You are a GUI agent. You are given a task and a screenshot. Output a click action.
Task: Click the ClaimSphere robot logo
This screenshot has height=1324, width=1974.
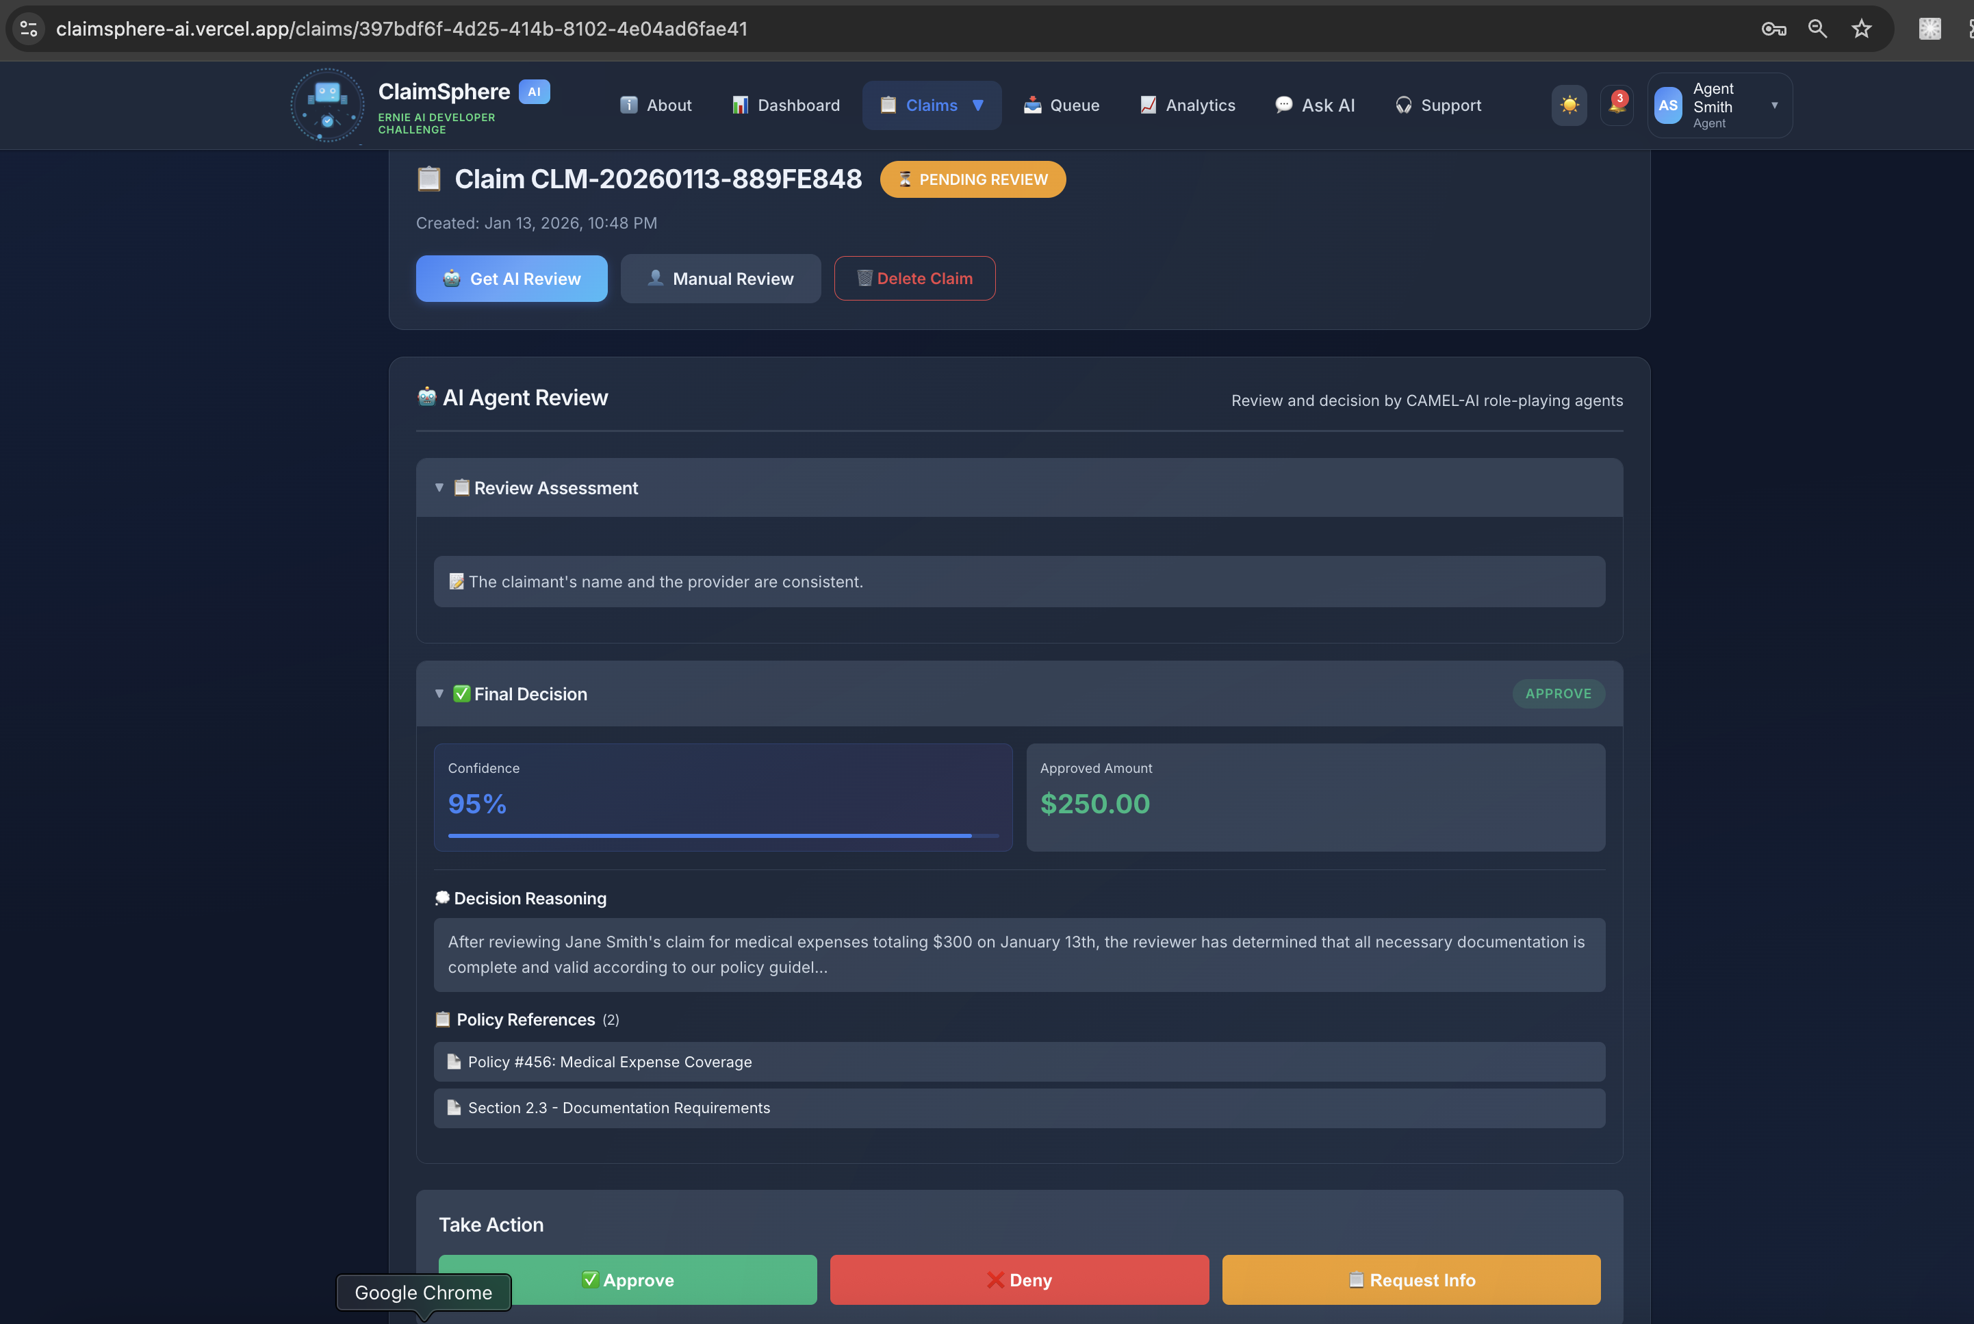coord(328,105)
